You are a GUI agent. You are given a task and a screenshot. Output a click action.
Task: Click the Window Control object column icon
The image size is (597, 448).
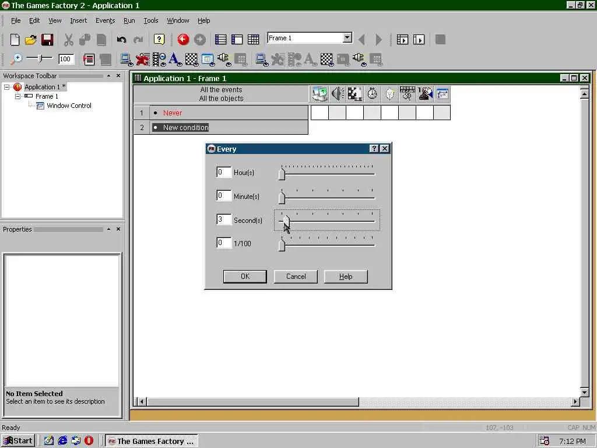443,94
